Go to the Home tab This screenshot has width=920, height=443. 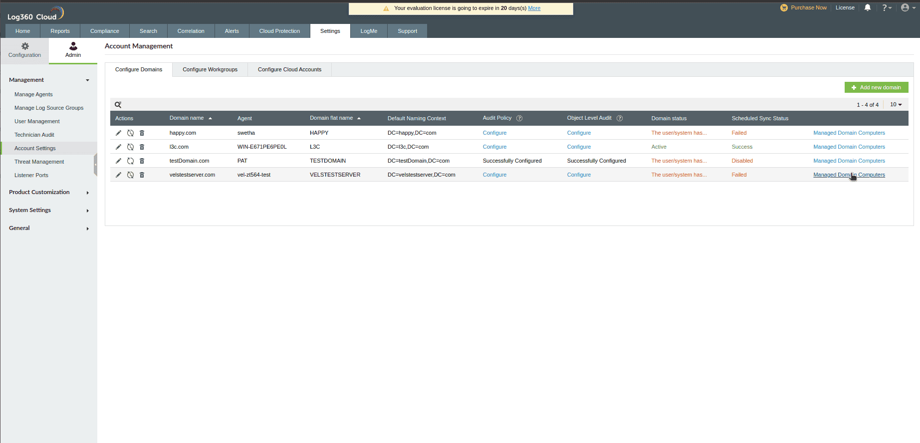click(x=23, y=31)
